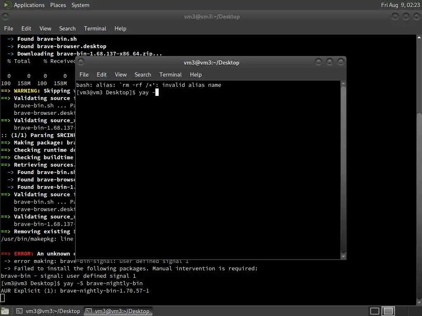Viewport: 422px width, 316px height.
Task: Click 'Failed to install the following packages' line
Action: 131,268
